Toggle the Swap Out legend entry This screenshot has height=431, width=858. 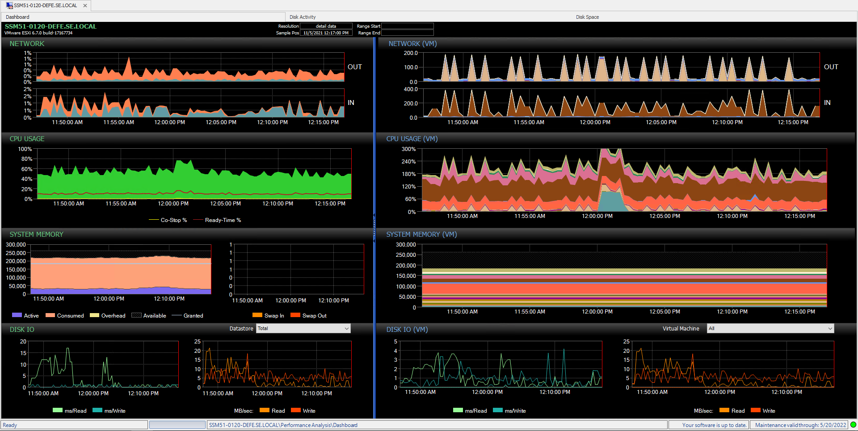tap(295, 315)
